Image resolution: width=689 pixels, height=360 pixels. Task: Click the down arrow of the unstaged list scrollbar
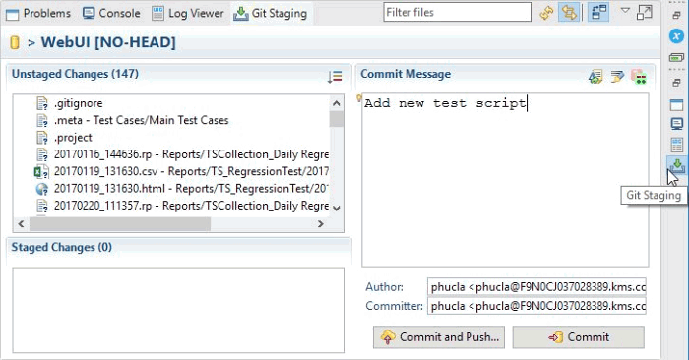(337, 209)
